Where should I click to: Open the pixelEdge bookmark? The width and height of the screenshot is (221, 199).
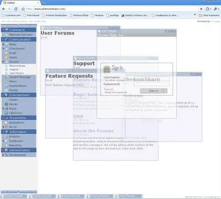click(113, 15)
